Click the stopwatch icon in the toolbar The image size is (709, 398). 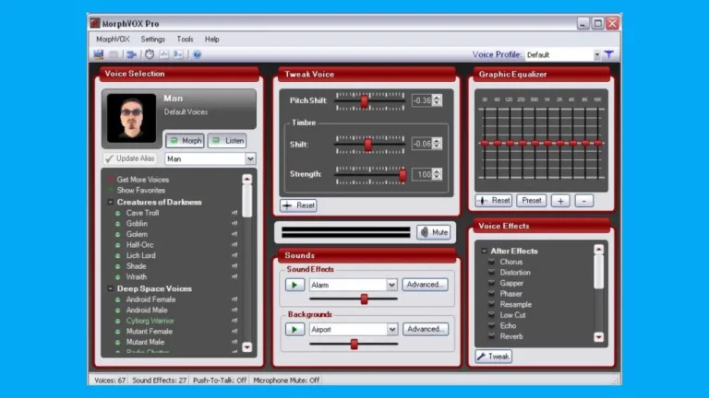pyautogui.click(x=150, y=54)
